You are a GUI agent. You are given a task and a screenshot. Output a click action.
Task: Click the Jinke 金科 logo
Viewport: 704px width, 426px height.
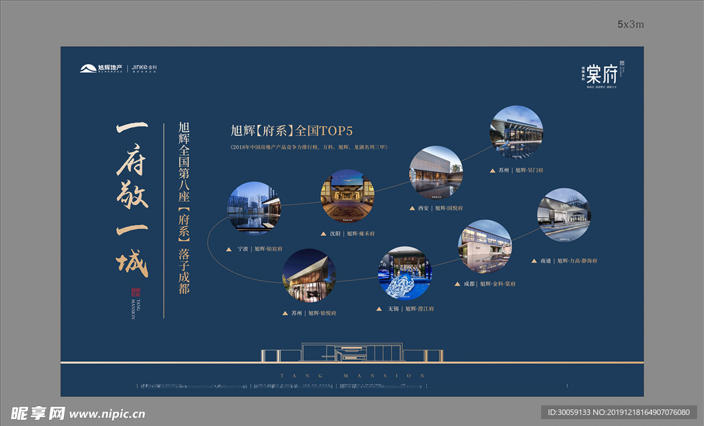144,68
